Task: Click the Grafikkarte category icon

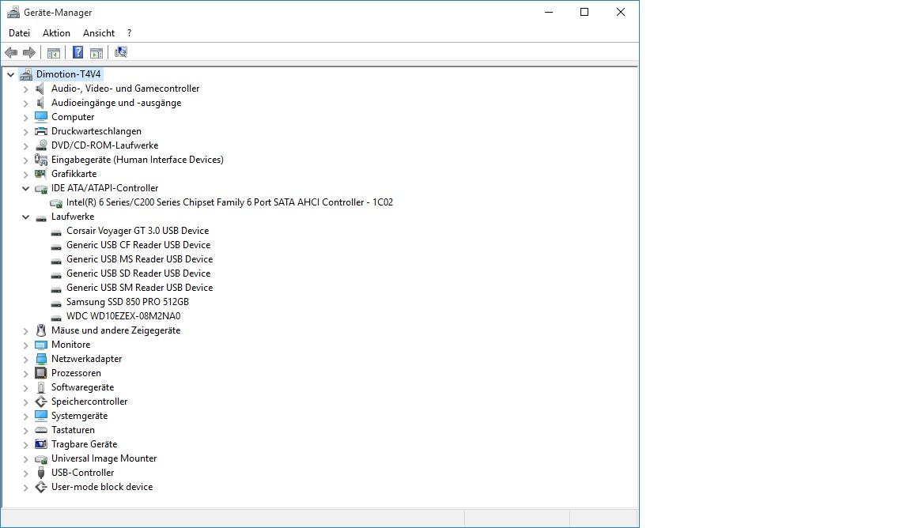Action: click(x=40, y=174)
